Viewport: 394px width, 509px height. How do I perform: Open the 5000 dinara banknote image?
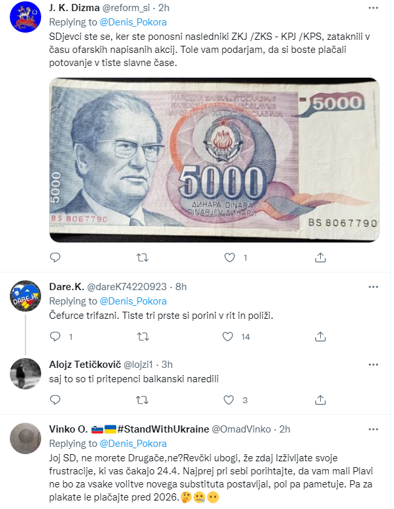[x=214, y=160]
